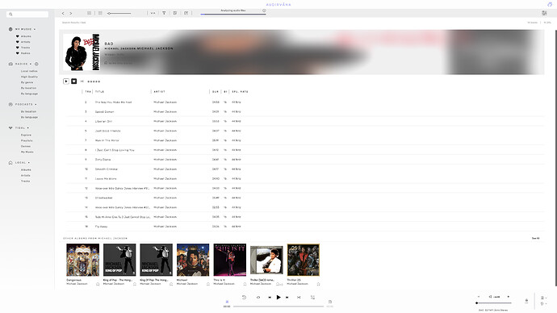The height and width of the screenshot is (313, 557).
Task: Click the Search Results breadcrumb
Action: pos(71,23)
